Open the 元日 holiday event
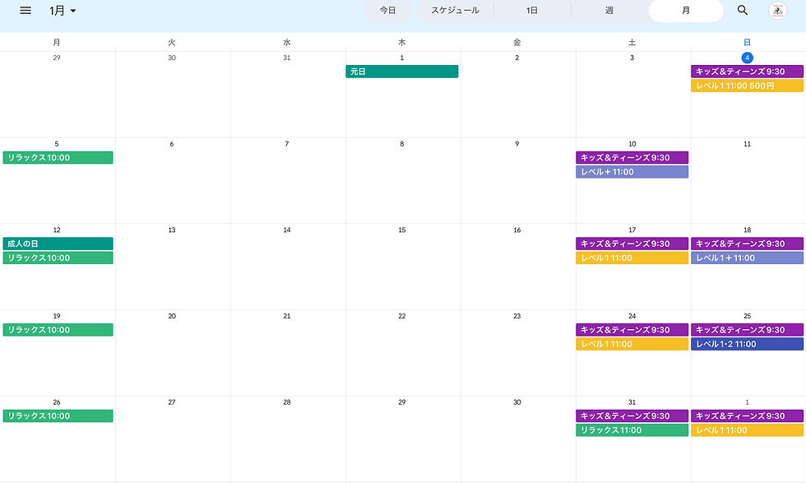Screen dimensions: 806x483 [402, 72]
